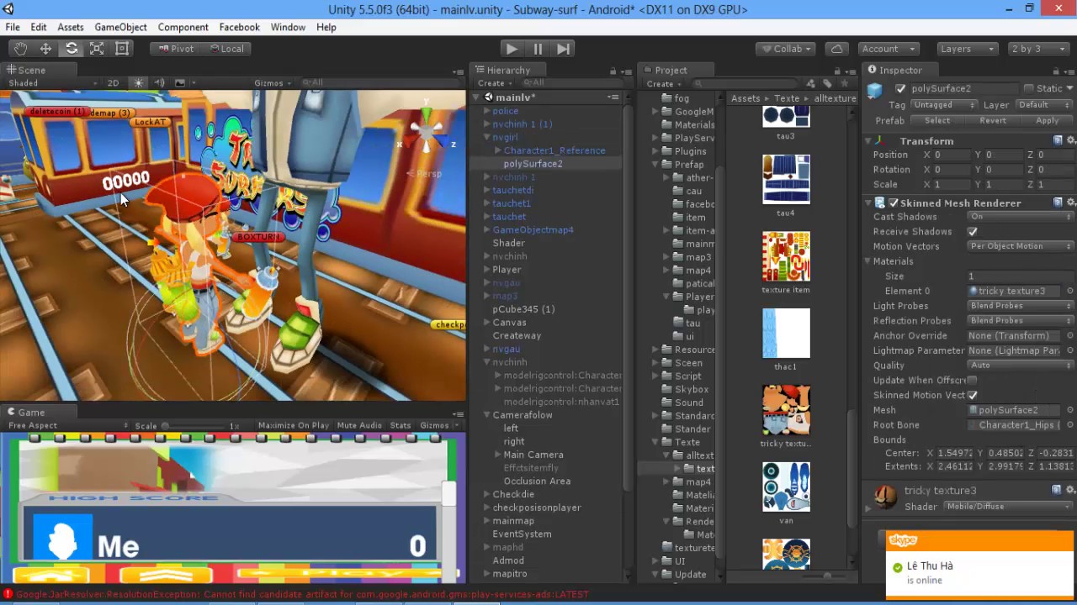Open Transform component help icon
The image size is (1077, 605).
point(1058,140)
